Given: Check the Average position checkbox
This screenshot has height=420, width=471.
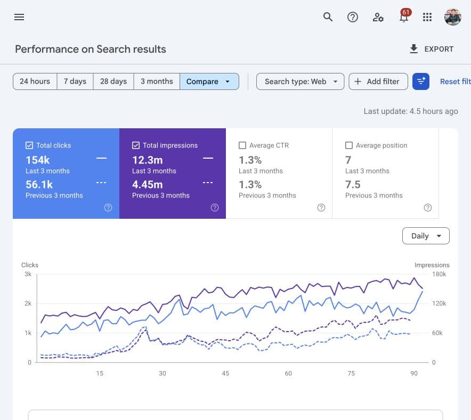Looking at the screenshot, I should pyautogui.click(x=349, y=145).
